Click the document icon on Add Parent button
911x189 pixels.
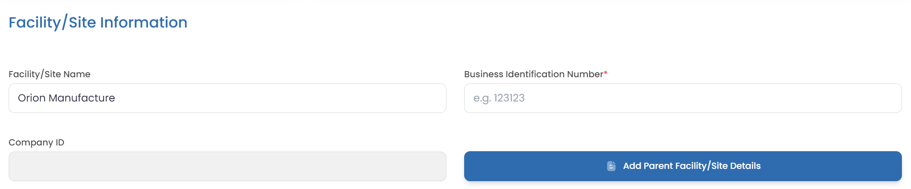click(611, 166)
